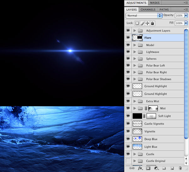189x172 pixels.
Task: Open the Adjustments panel options menu icon
Action: (x=186, y=3)
